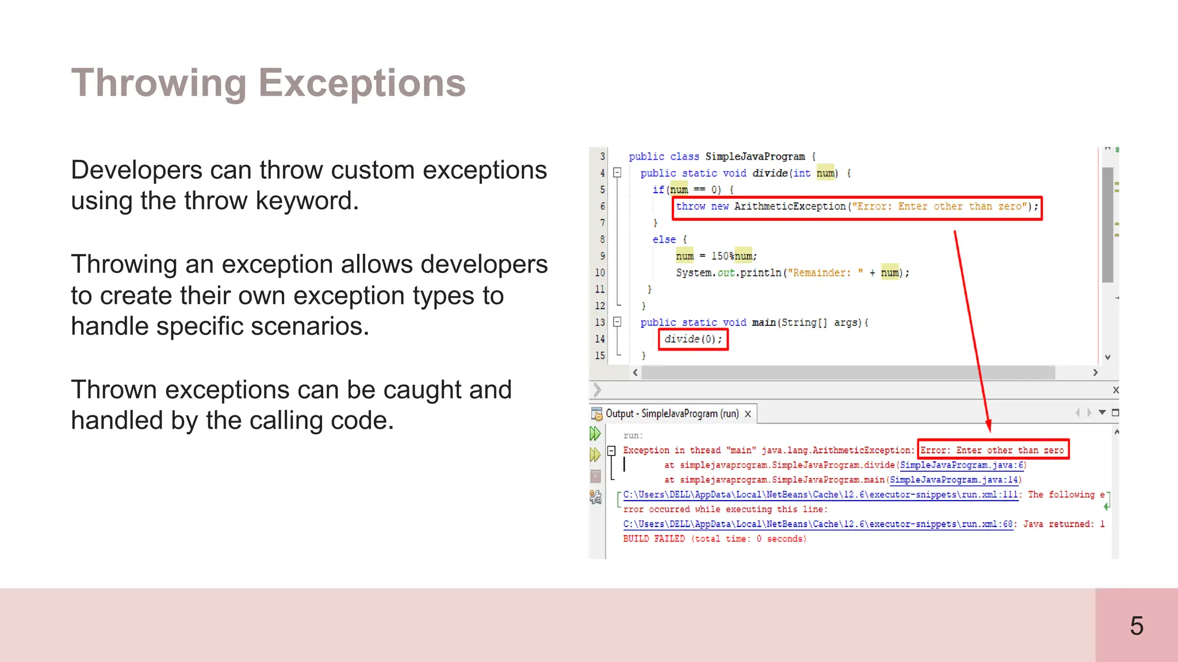
Task: Maximize the Output panel window
Action: click(1115, 413)
